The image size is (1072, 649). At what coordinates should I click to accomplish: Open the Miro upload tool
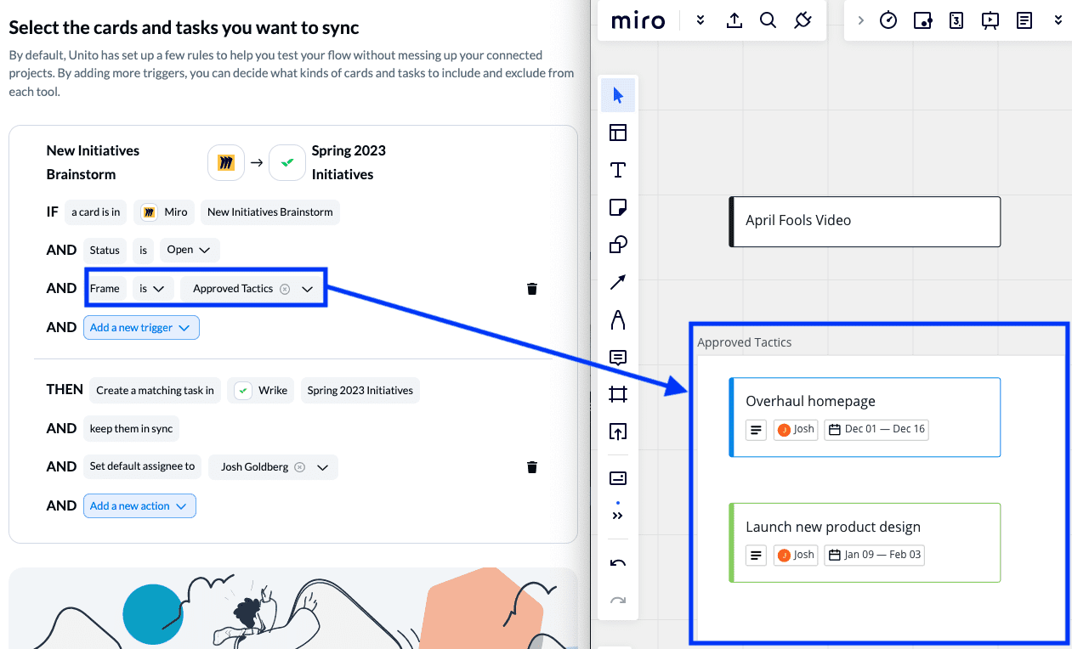click(x=618, y=432)
